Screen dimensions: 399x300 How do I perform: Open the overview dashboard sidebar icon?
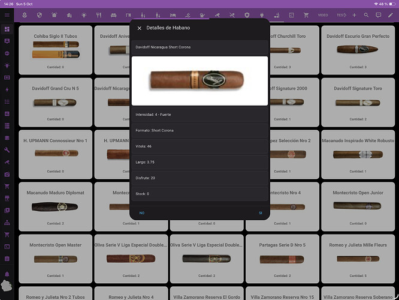click(x=7, y=29)
